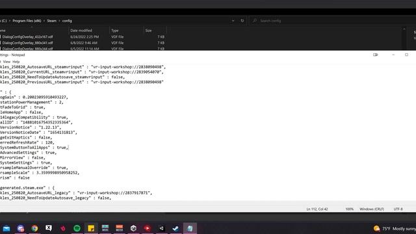Open Sticky Notes from the taskbar
The width and height of the screenshot is (416, 234).
(91, 228)
